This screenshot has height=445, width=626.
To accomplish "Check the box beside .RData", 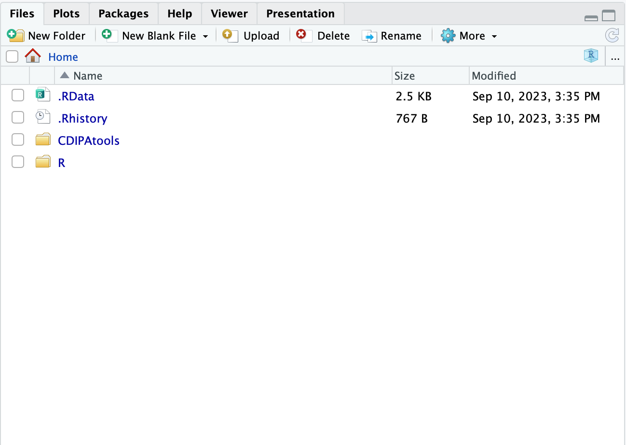I will click(18, 96).
